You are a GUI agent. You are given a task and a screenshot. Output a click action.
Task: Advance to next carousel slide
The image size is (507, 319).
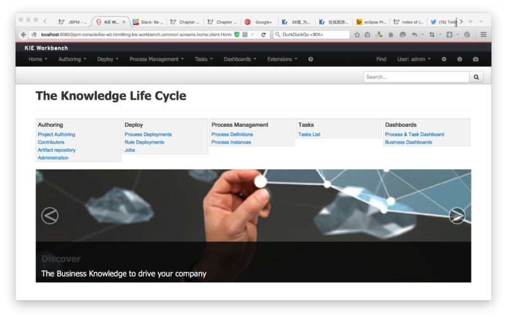pyautogui.click(x=457, y=216)
